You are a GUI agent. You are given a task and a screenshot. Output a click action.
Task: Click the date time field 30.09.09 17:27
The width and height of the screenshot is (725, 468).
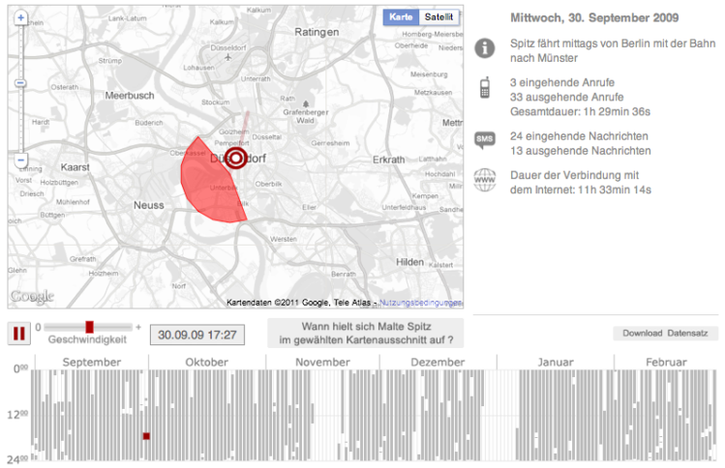tap(196, 335)
